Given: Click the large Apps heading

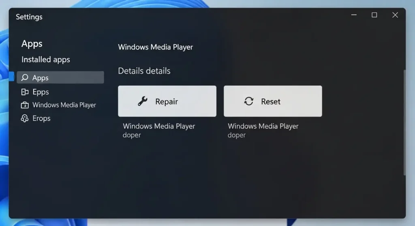Looking at the screenshot, I should (32, 44).
